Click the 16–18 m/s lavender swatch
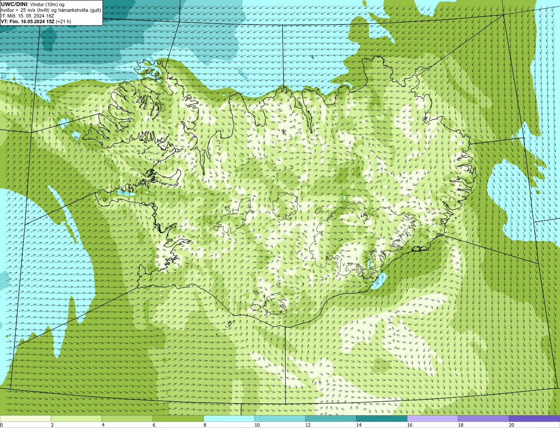The height and width of the screenshot is (428, 560). tap(433, 419)
